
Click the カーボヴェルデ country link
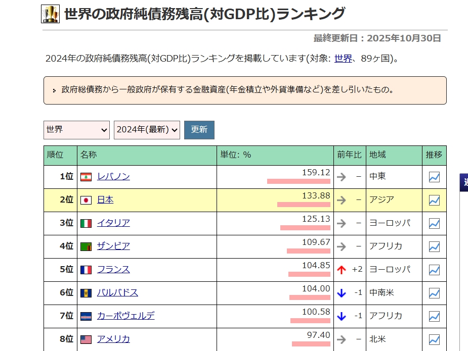125,316
